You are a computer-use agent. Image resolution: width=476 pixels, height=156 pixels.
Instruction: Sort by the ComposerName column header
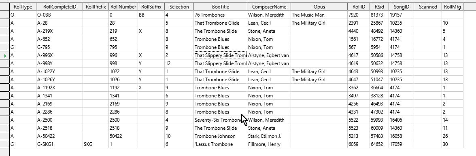coord(269,6)
